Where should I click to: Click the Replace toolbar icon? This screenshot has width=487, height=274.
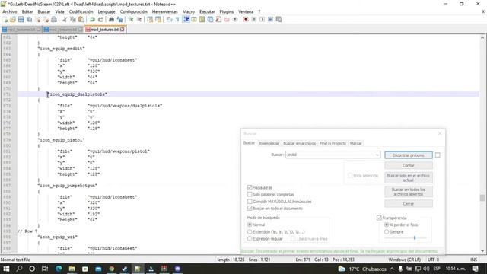point(119,19)
